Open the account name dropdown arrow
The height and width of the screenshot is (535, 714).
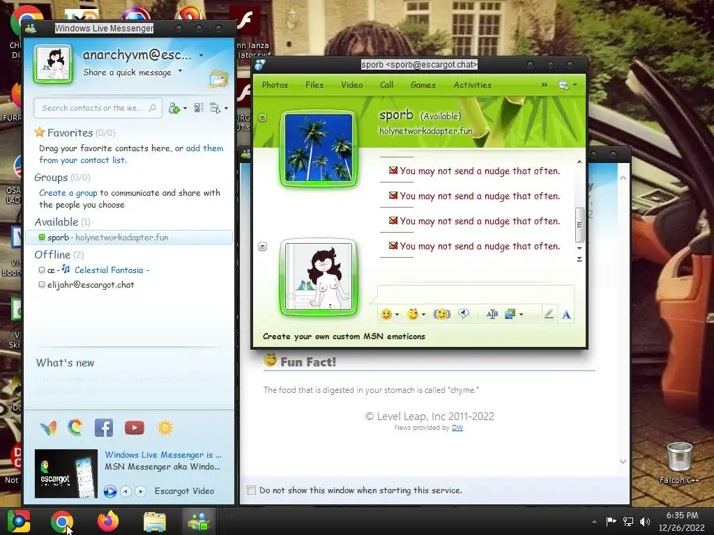tap(202, 56)
